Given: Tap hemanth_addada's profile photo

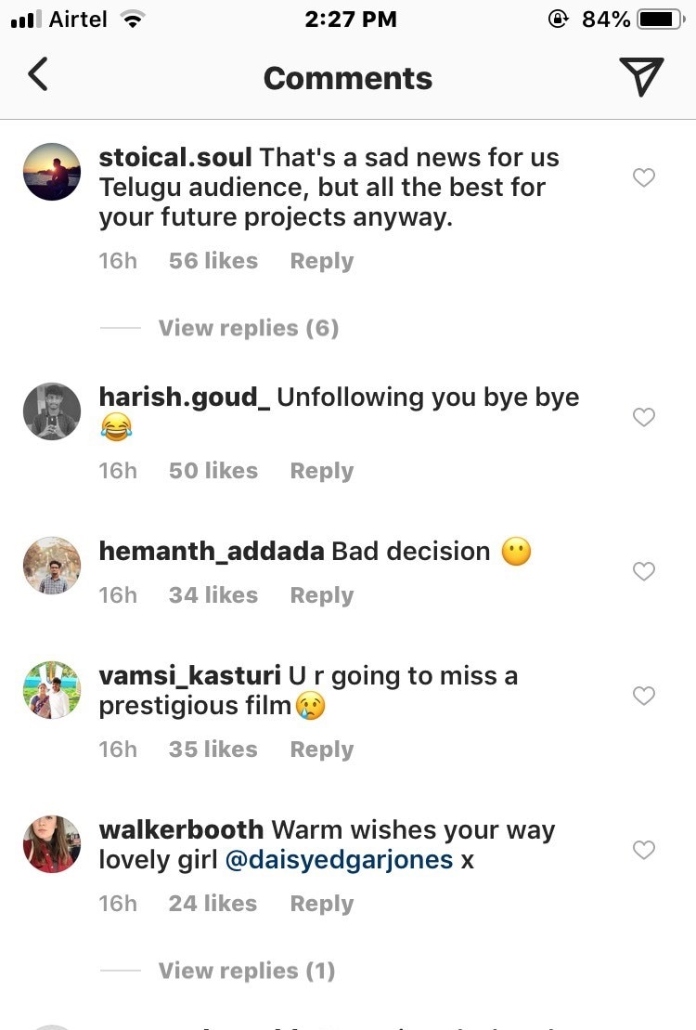Looking at the screenshot, I should pyautogui.click(x=52, y=566).
